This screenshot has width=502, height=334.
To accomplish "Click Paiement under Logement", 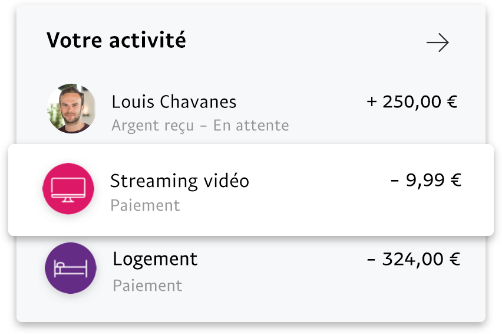I will point(147,286).
